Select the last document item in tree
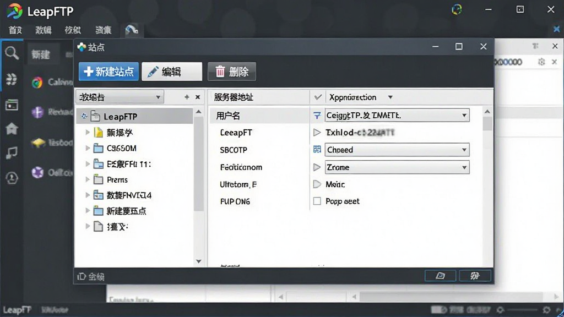This screenshot has width=564, height=317. click(111, 226)
